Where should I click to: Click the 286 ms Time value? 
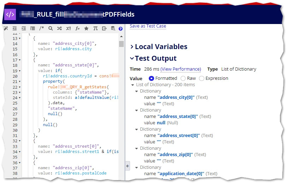pyautogui.click(x=152, y=69)
